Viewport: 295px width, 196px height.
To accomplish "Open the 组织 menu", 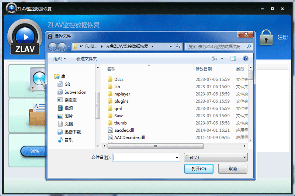I will click(x=60, y=59).
